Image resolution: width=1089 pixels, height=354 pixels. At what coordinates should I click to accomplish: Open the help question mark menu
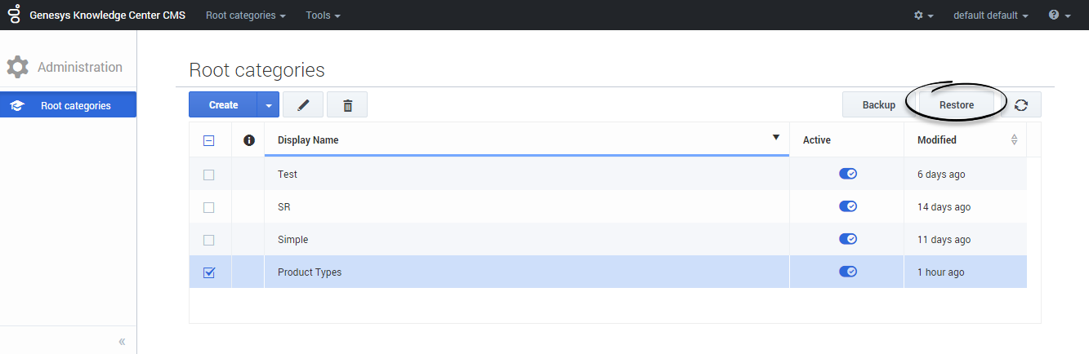(x=1059, y=15)
